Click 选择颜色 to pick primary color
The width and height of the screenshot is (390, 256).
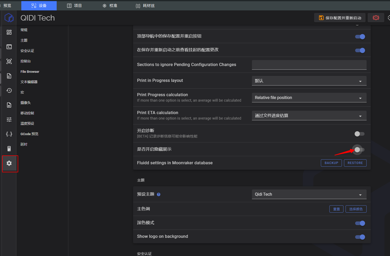coord(356,209)
